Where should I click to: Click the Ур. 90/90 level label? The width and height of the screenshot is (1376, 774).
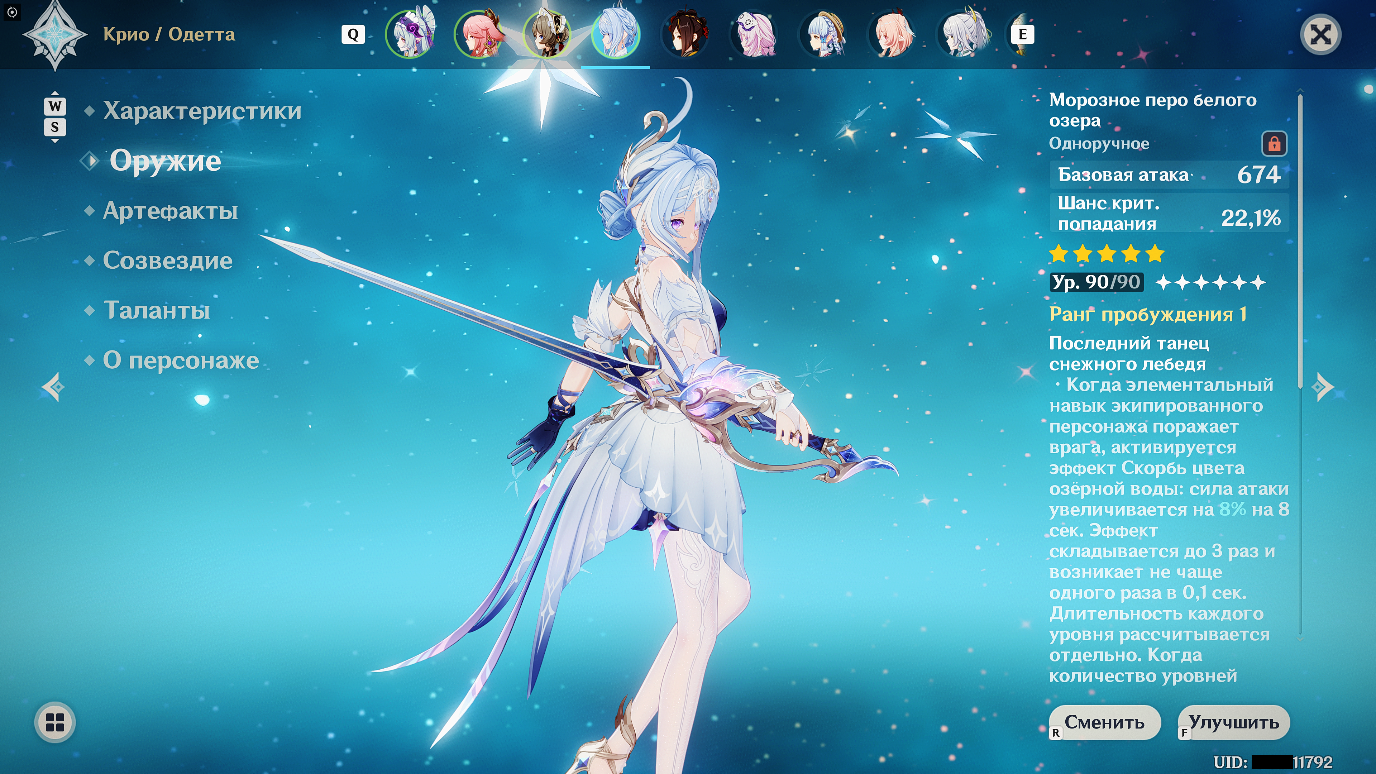(1096, 282)
